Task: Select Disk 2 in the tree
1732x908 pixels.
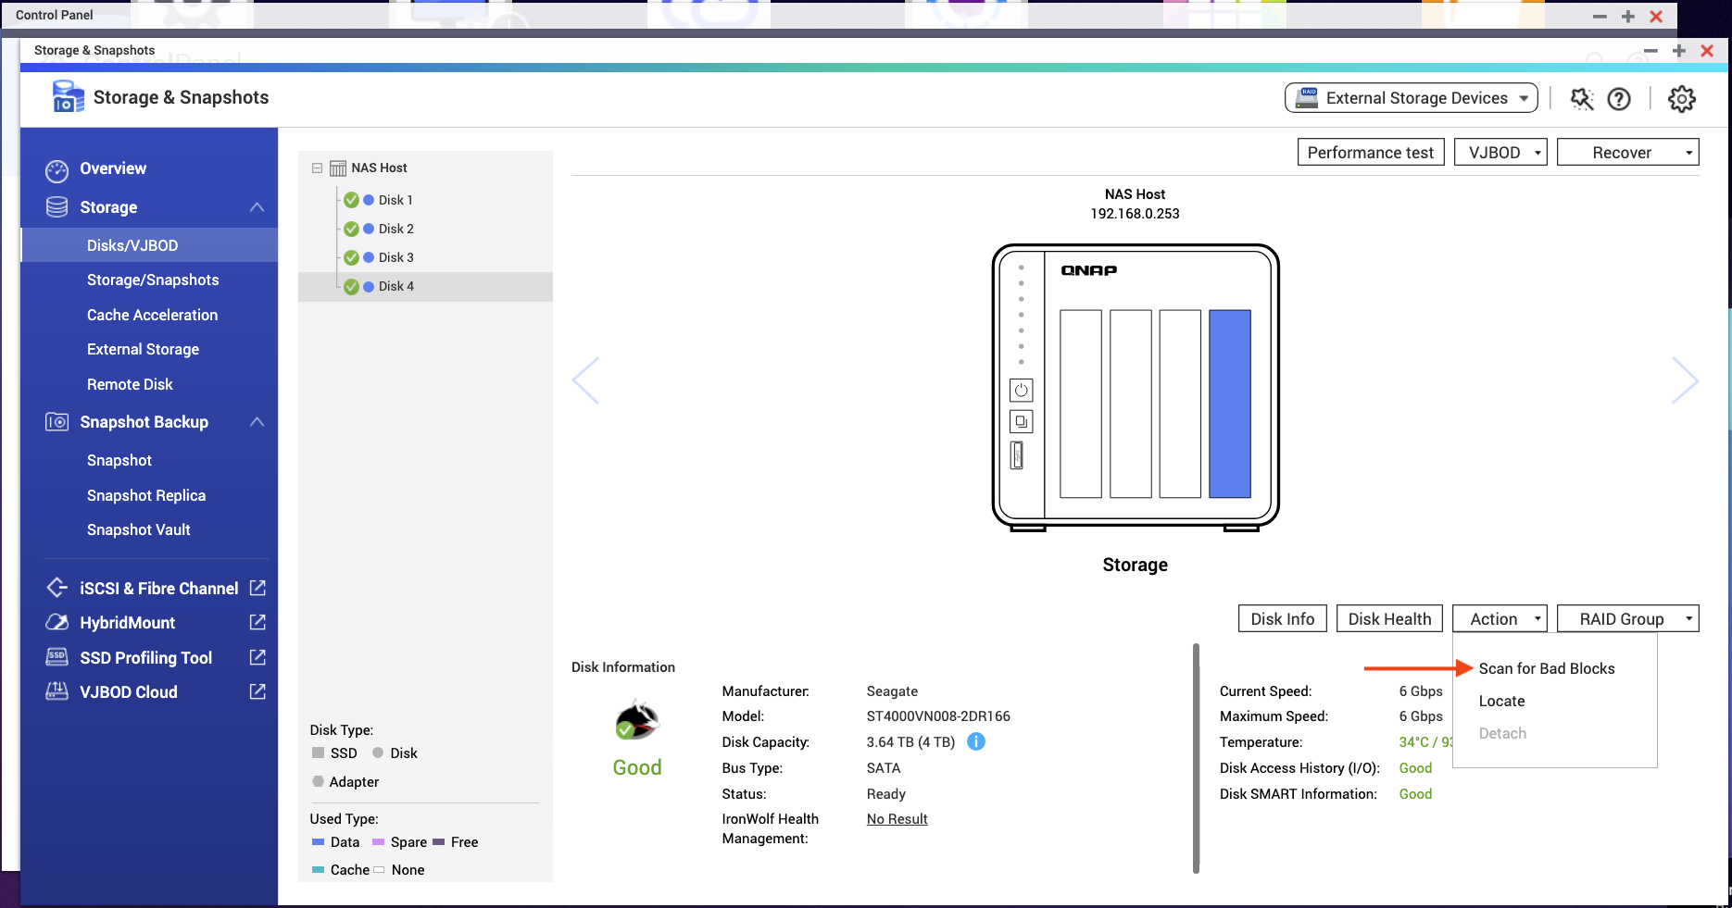Action: click(x=395, y=229)
